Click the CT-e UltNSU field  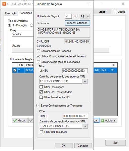tap(75, 116)
